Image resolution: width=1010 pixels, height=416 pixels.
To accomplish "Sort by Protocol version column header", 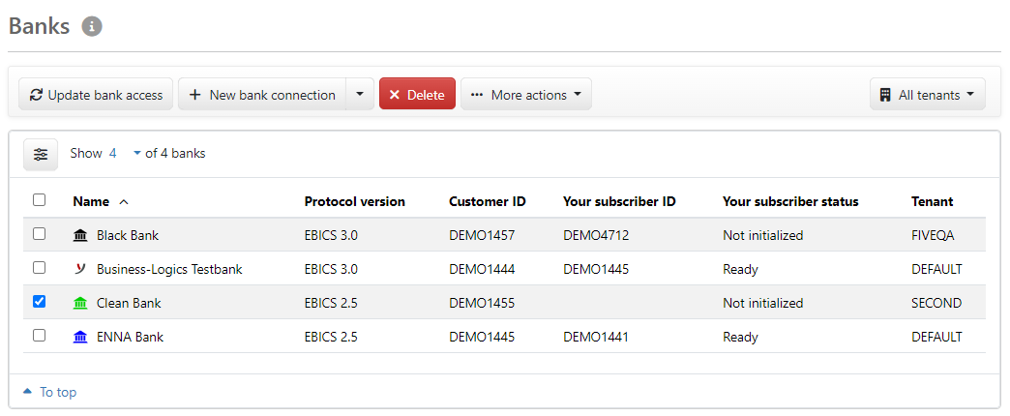I will [354, 201].
